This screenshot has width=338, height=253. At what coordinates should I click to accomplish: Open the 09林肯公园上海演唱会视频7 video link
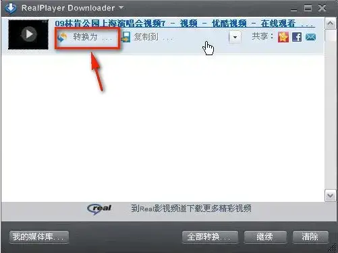pyautogui.click(x=185, y=24)
